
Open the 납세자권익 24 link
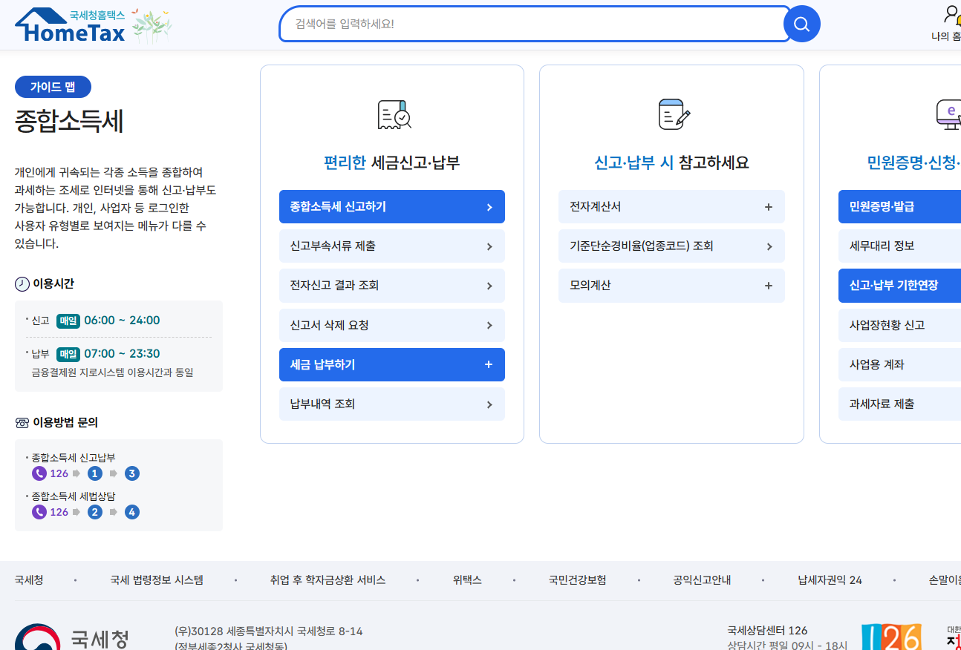pyautogui.click(x=830, y=580)
